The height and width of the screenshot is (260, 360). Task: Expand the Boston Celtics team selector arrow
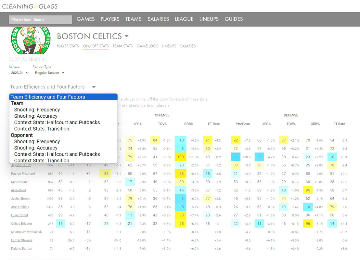[126, 36]
